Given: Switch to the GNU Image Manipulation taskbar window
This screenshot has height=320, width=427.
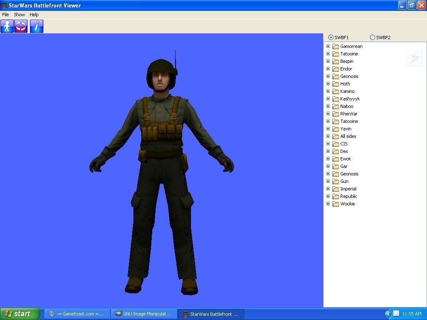Looking at the screenshot, I should pos(144,314).
